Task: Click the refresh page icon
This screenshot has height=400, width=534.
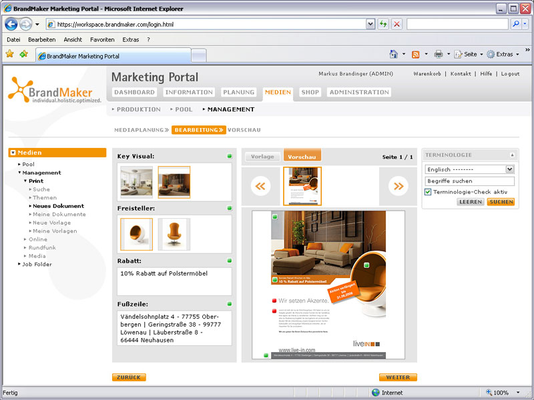Action: tap(383, 24)
